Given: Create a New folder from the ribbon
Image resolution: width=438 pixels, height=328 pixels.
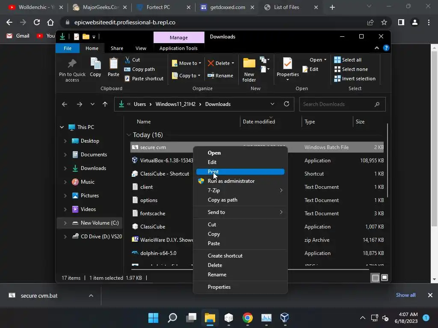Looking at the screenshot, I should pyautogui.click(x=249, y=70).
